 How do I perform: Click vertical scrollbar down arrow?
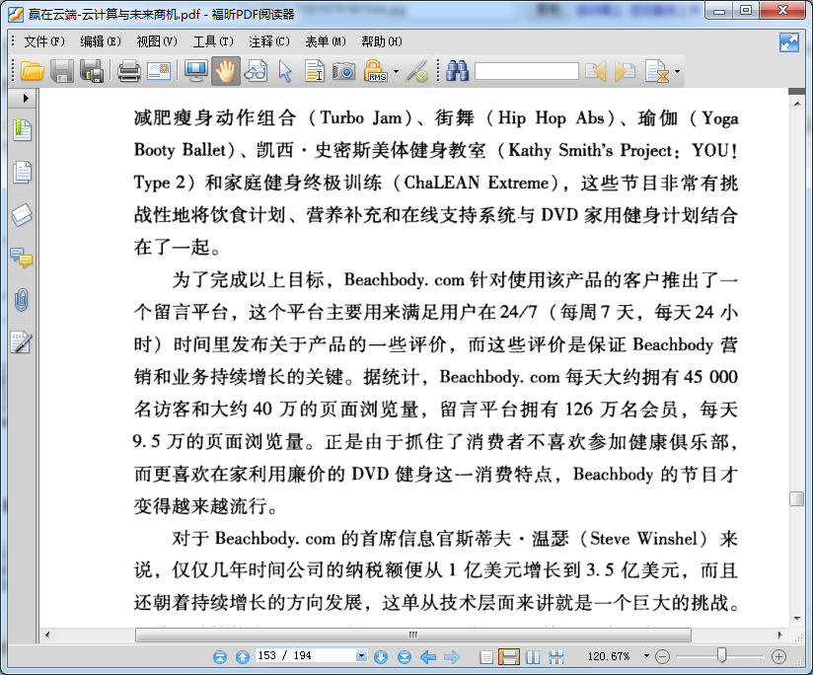(x=797, y=619)
